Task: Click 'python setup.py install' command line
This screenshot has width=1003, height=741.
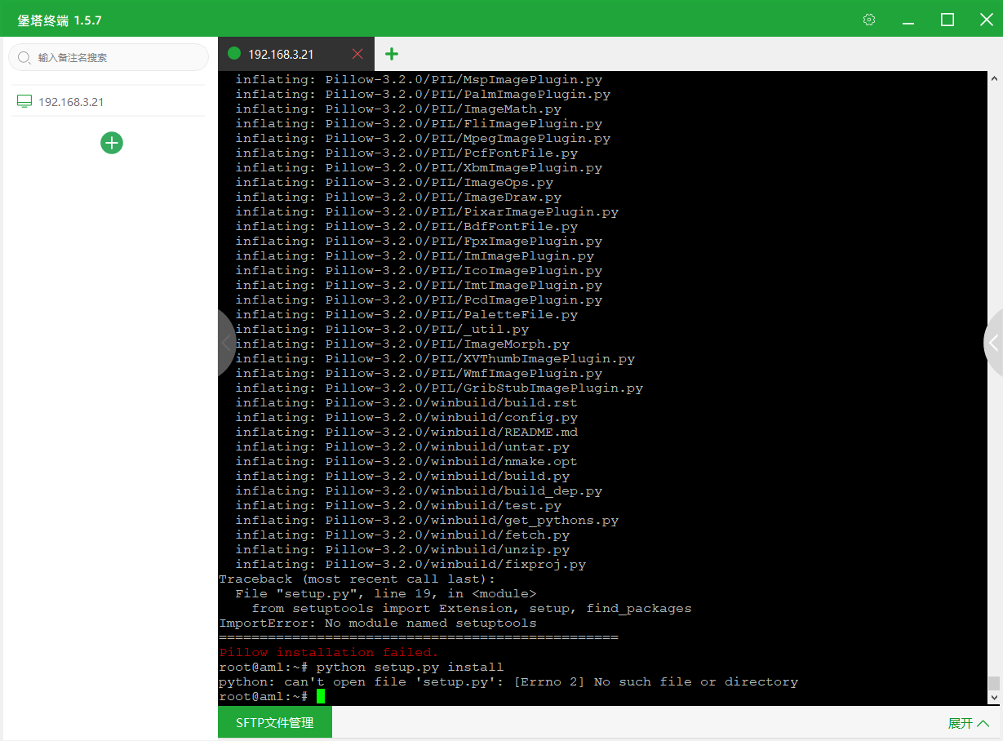Action: pos(411,667)
